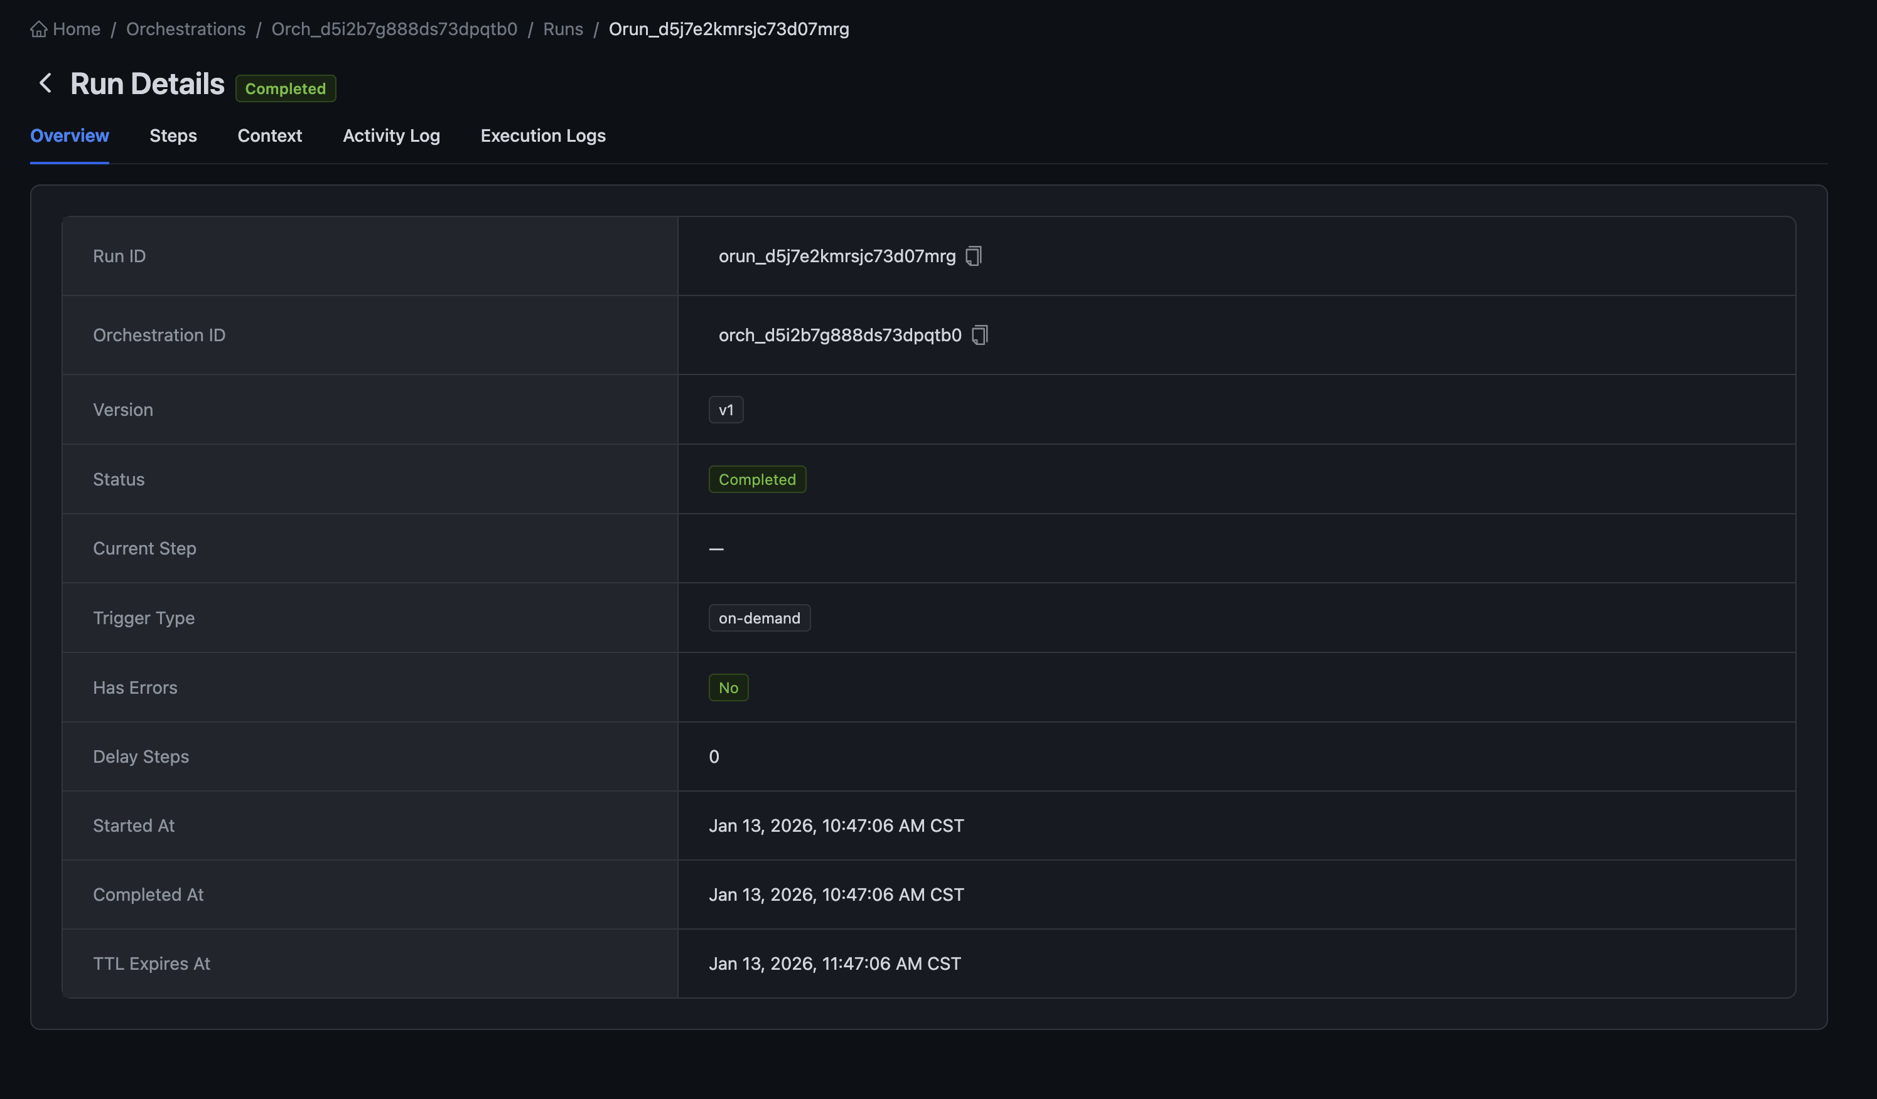Click the Completed status badge in table
Image resolution: width=1877 pixels, height=1099 pixels.
(756, 479)
